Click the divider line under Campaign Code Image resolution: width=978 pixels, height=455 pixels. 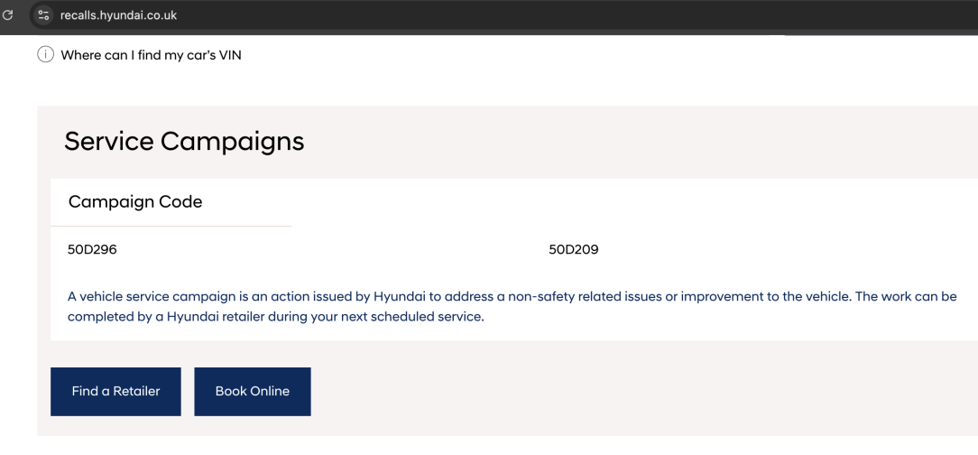coord(171,226)
